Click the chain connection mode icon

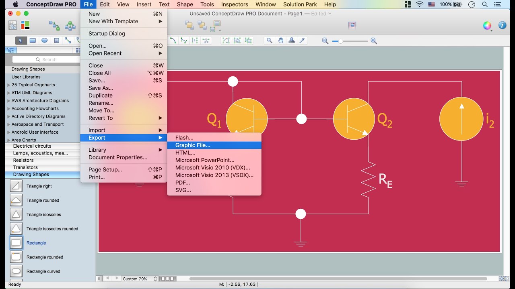(x=54, y=26)
